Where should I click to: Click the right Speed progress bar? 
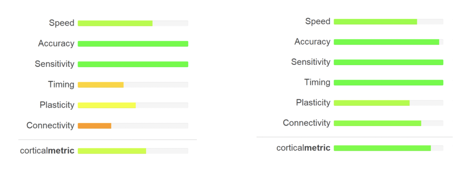[388, 22]
